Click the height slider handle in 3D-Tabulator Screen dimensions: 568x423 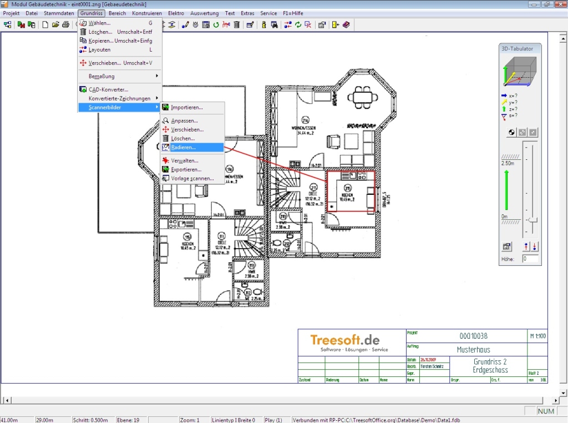[532, 220]
